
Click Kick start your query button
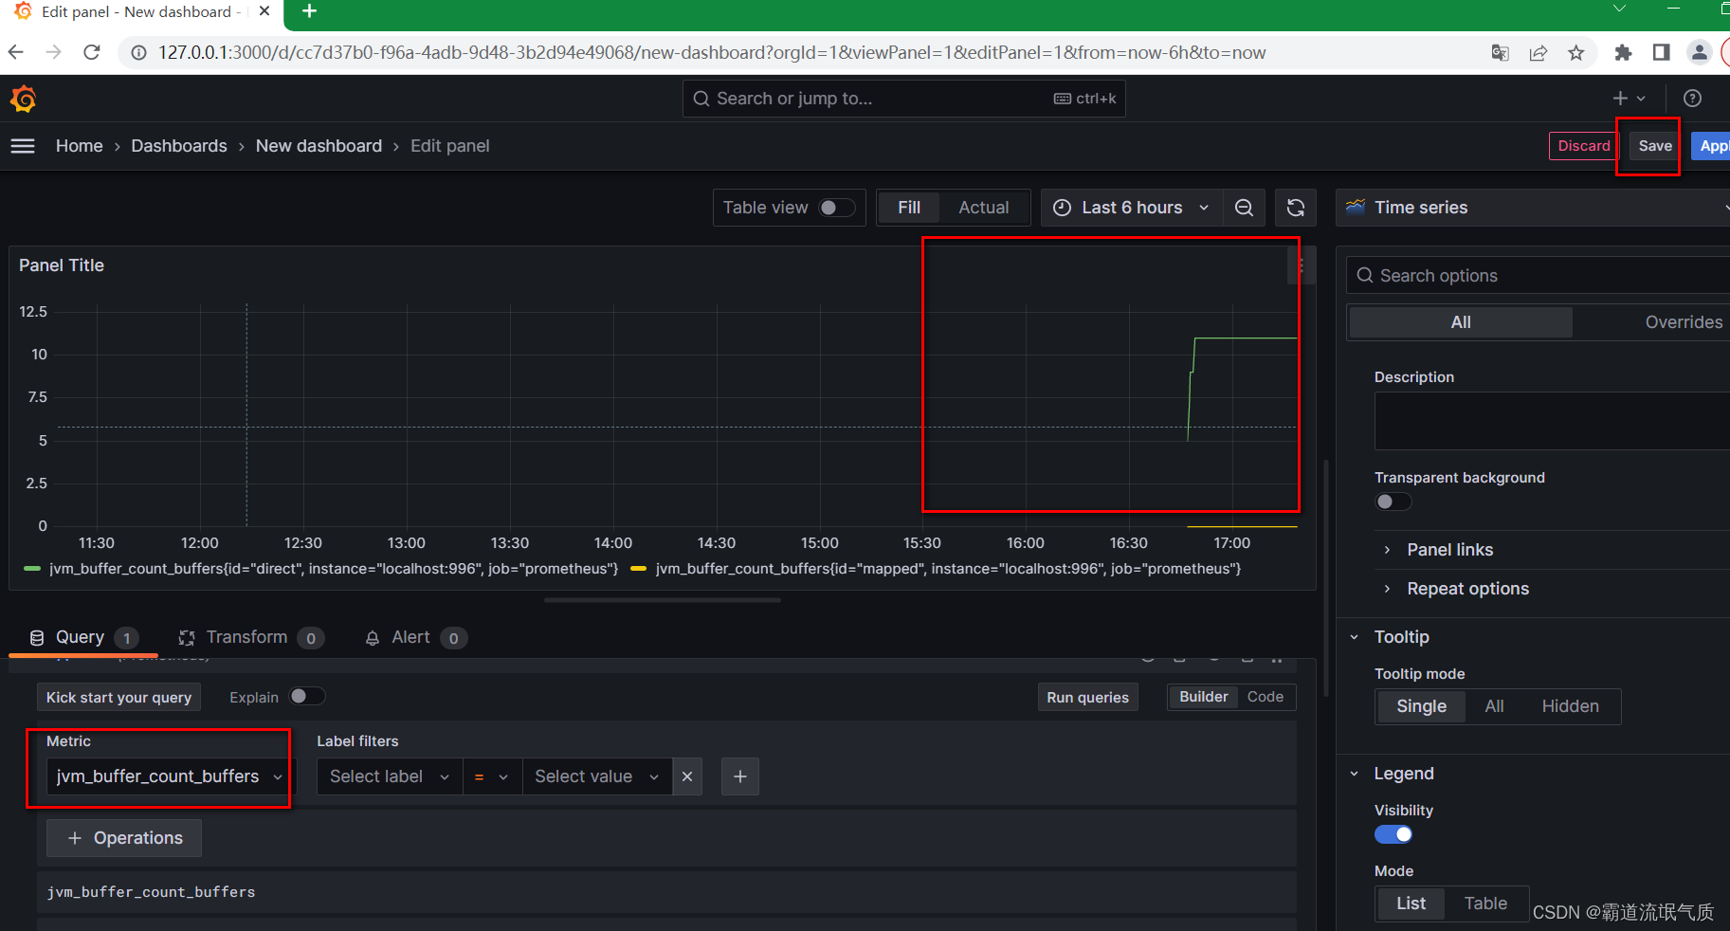(x=119, y=698)
